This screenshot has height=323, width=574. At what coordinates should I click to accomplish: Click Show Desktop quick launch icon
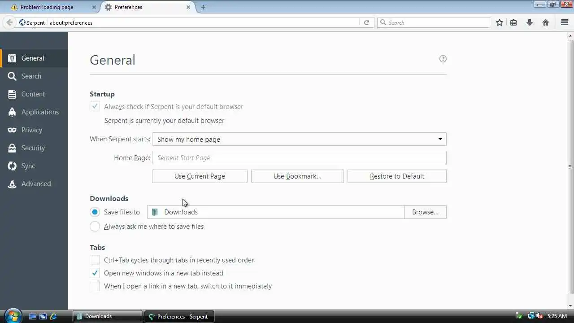point(33,316)
